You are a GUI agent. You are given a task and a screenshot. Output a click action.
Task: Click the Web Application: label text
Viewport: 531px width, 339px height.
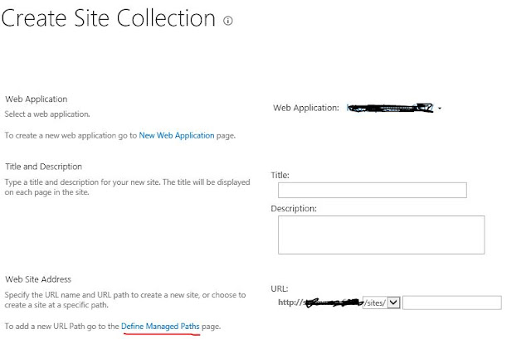[x=306, y=108]
